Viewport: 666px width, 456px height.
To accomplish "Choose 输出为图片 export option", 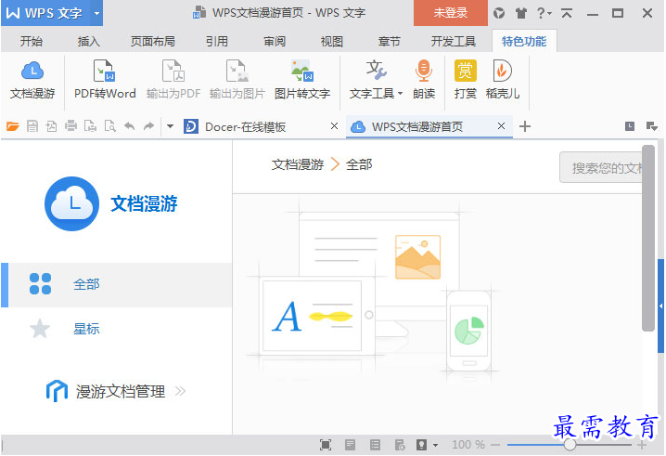I will click(x=237, y=81).
